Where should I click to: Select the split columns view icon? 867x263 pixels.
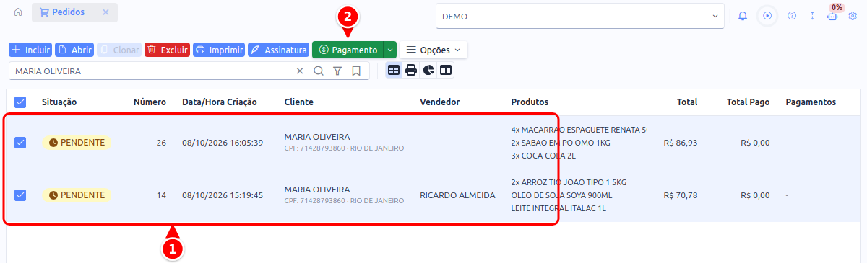point(446,71)
